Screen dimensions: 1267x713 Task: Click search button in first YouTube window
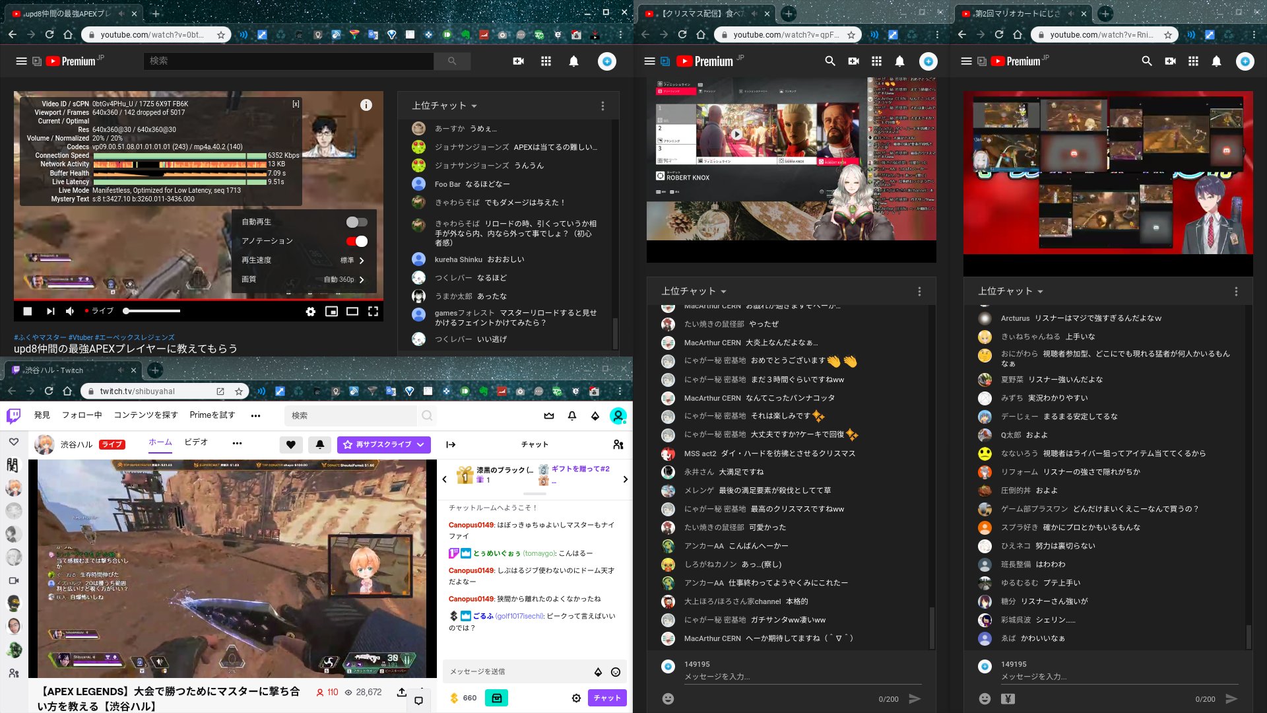pyautogui.click(x=452, y=61)
